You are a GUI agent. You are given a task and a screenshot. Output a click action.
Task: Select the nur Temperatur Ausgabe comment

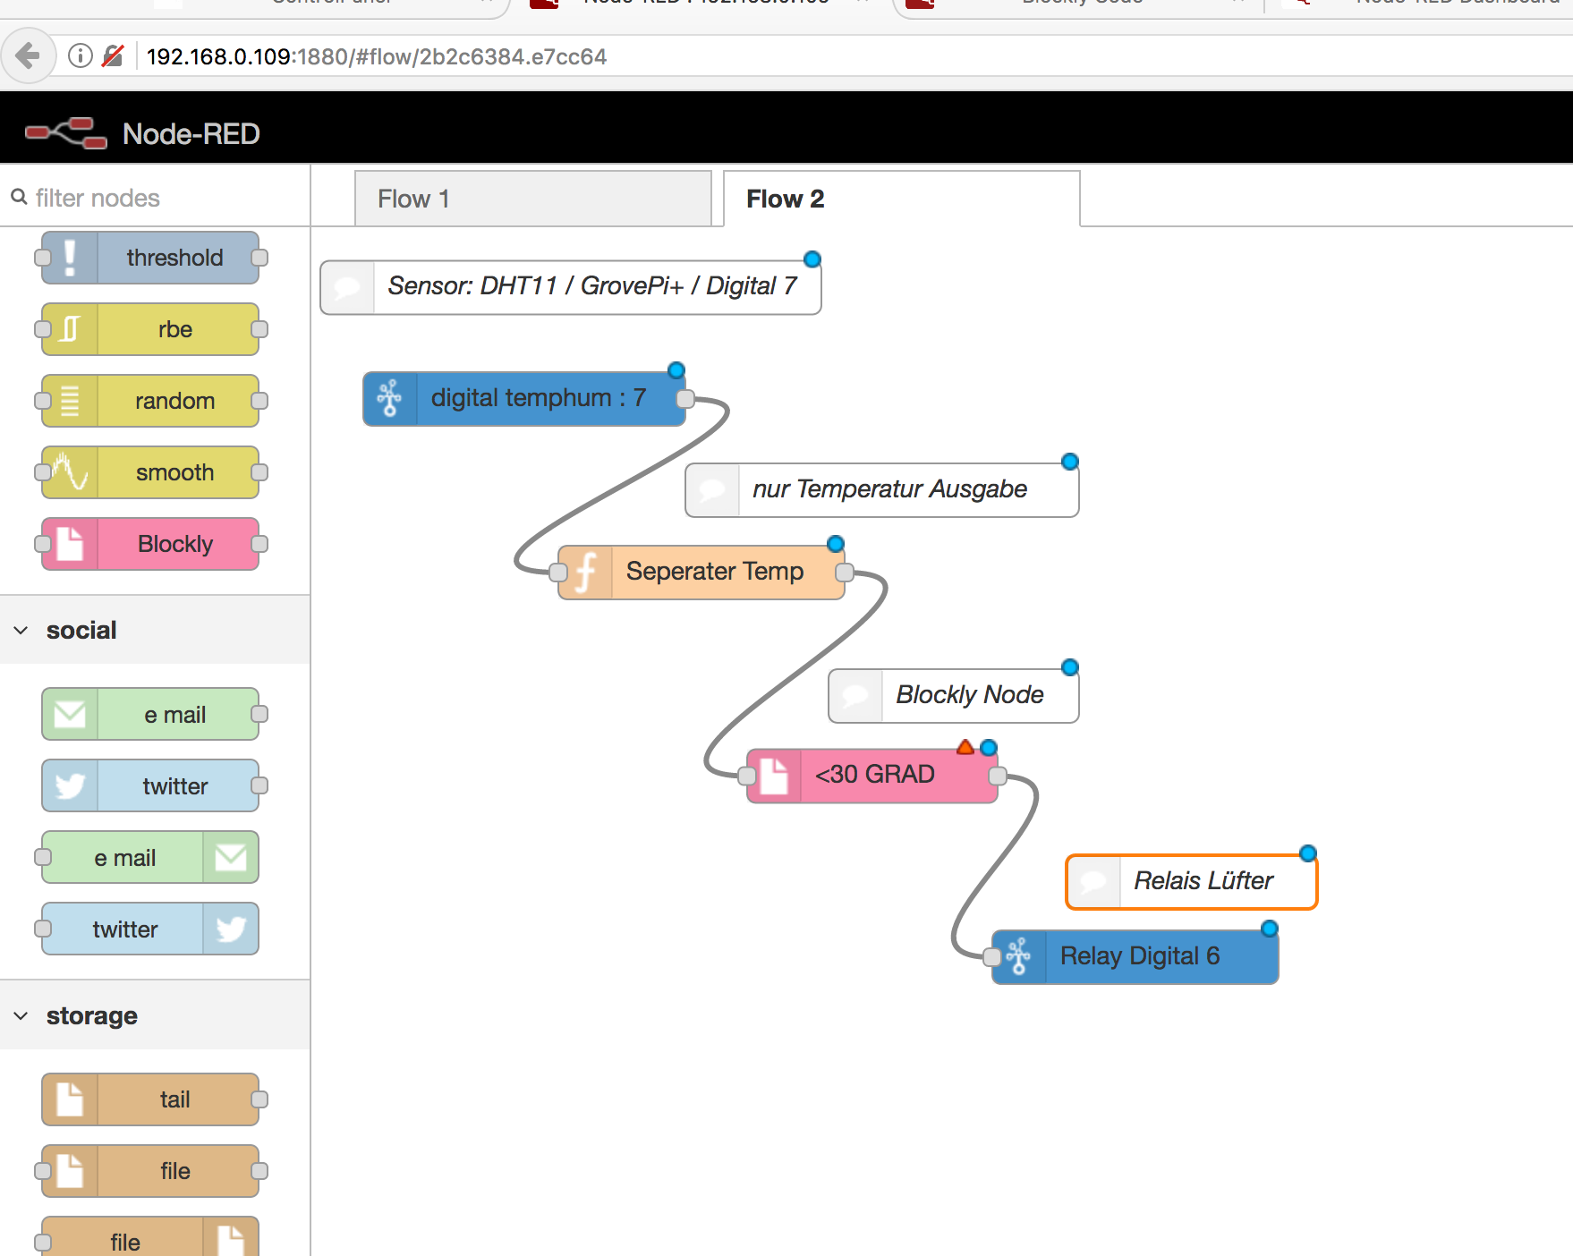pyautogui.click(x=882, y=490)
